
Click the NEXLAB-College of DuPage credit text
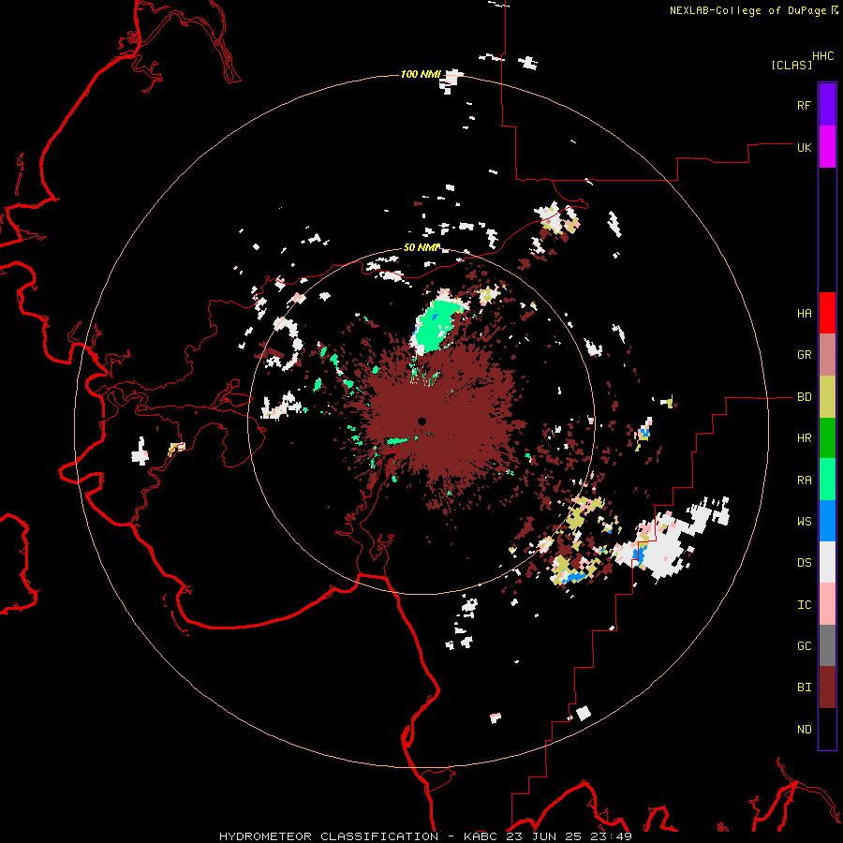coord(747,10)
